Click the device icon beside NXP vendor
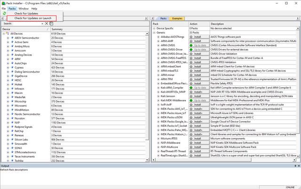 point(12,123)
